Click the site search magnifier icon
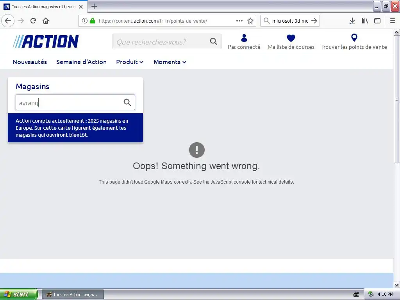Viewport: 400px width, 300px height. click(214, 41)
